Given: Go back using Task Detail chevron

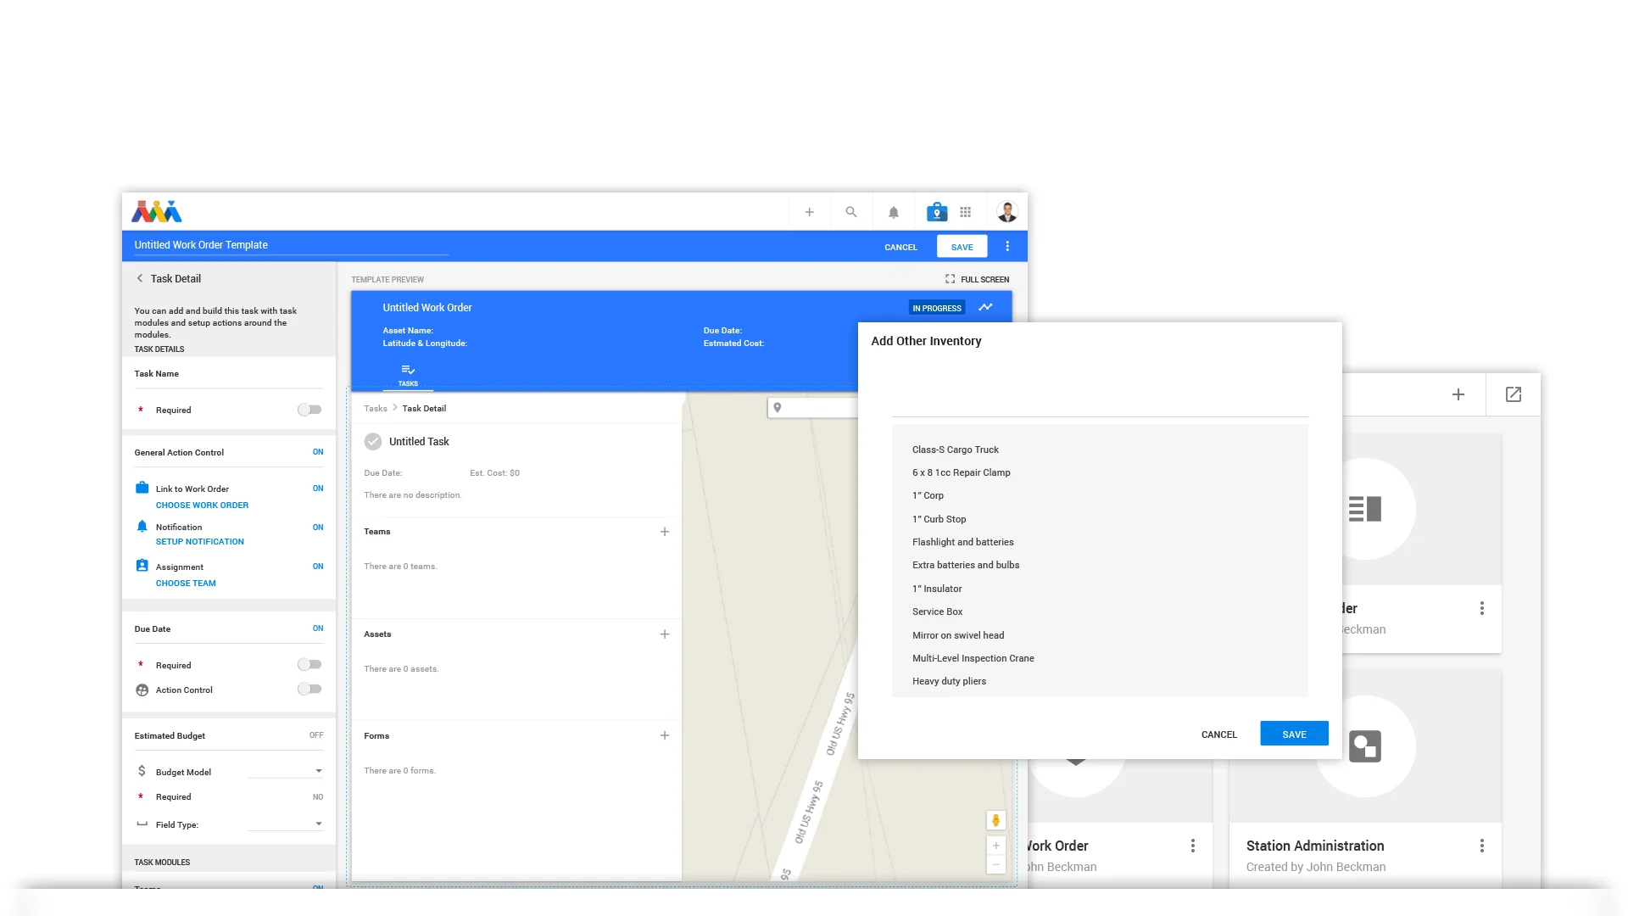Looking at the screenshot, I should point(140,278).
